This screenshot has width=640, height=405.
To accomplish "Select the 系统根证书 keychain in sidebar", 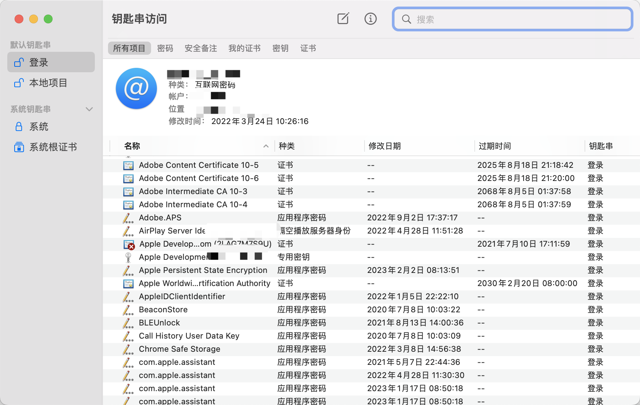I will pyautogui.click(x=51, y=147).
